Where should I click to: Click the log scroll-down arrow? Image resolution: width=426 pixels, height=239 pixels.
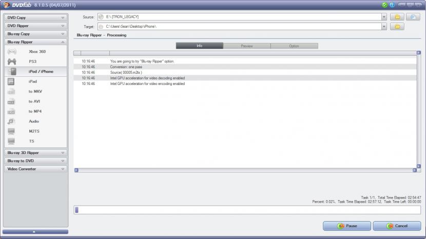tap(419, 166)
